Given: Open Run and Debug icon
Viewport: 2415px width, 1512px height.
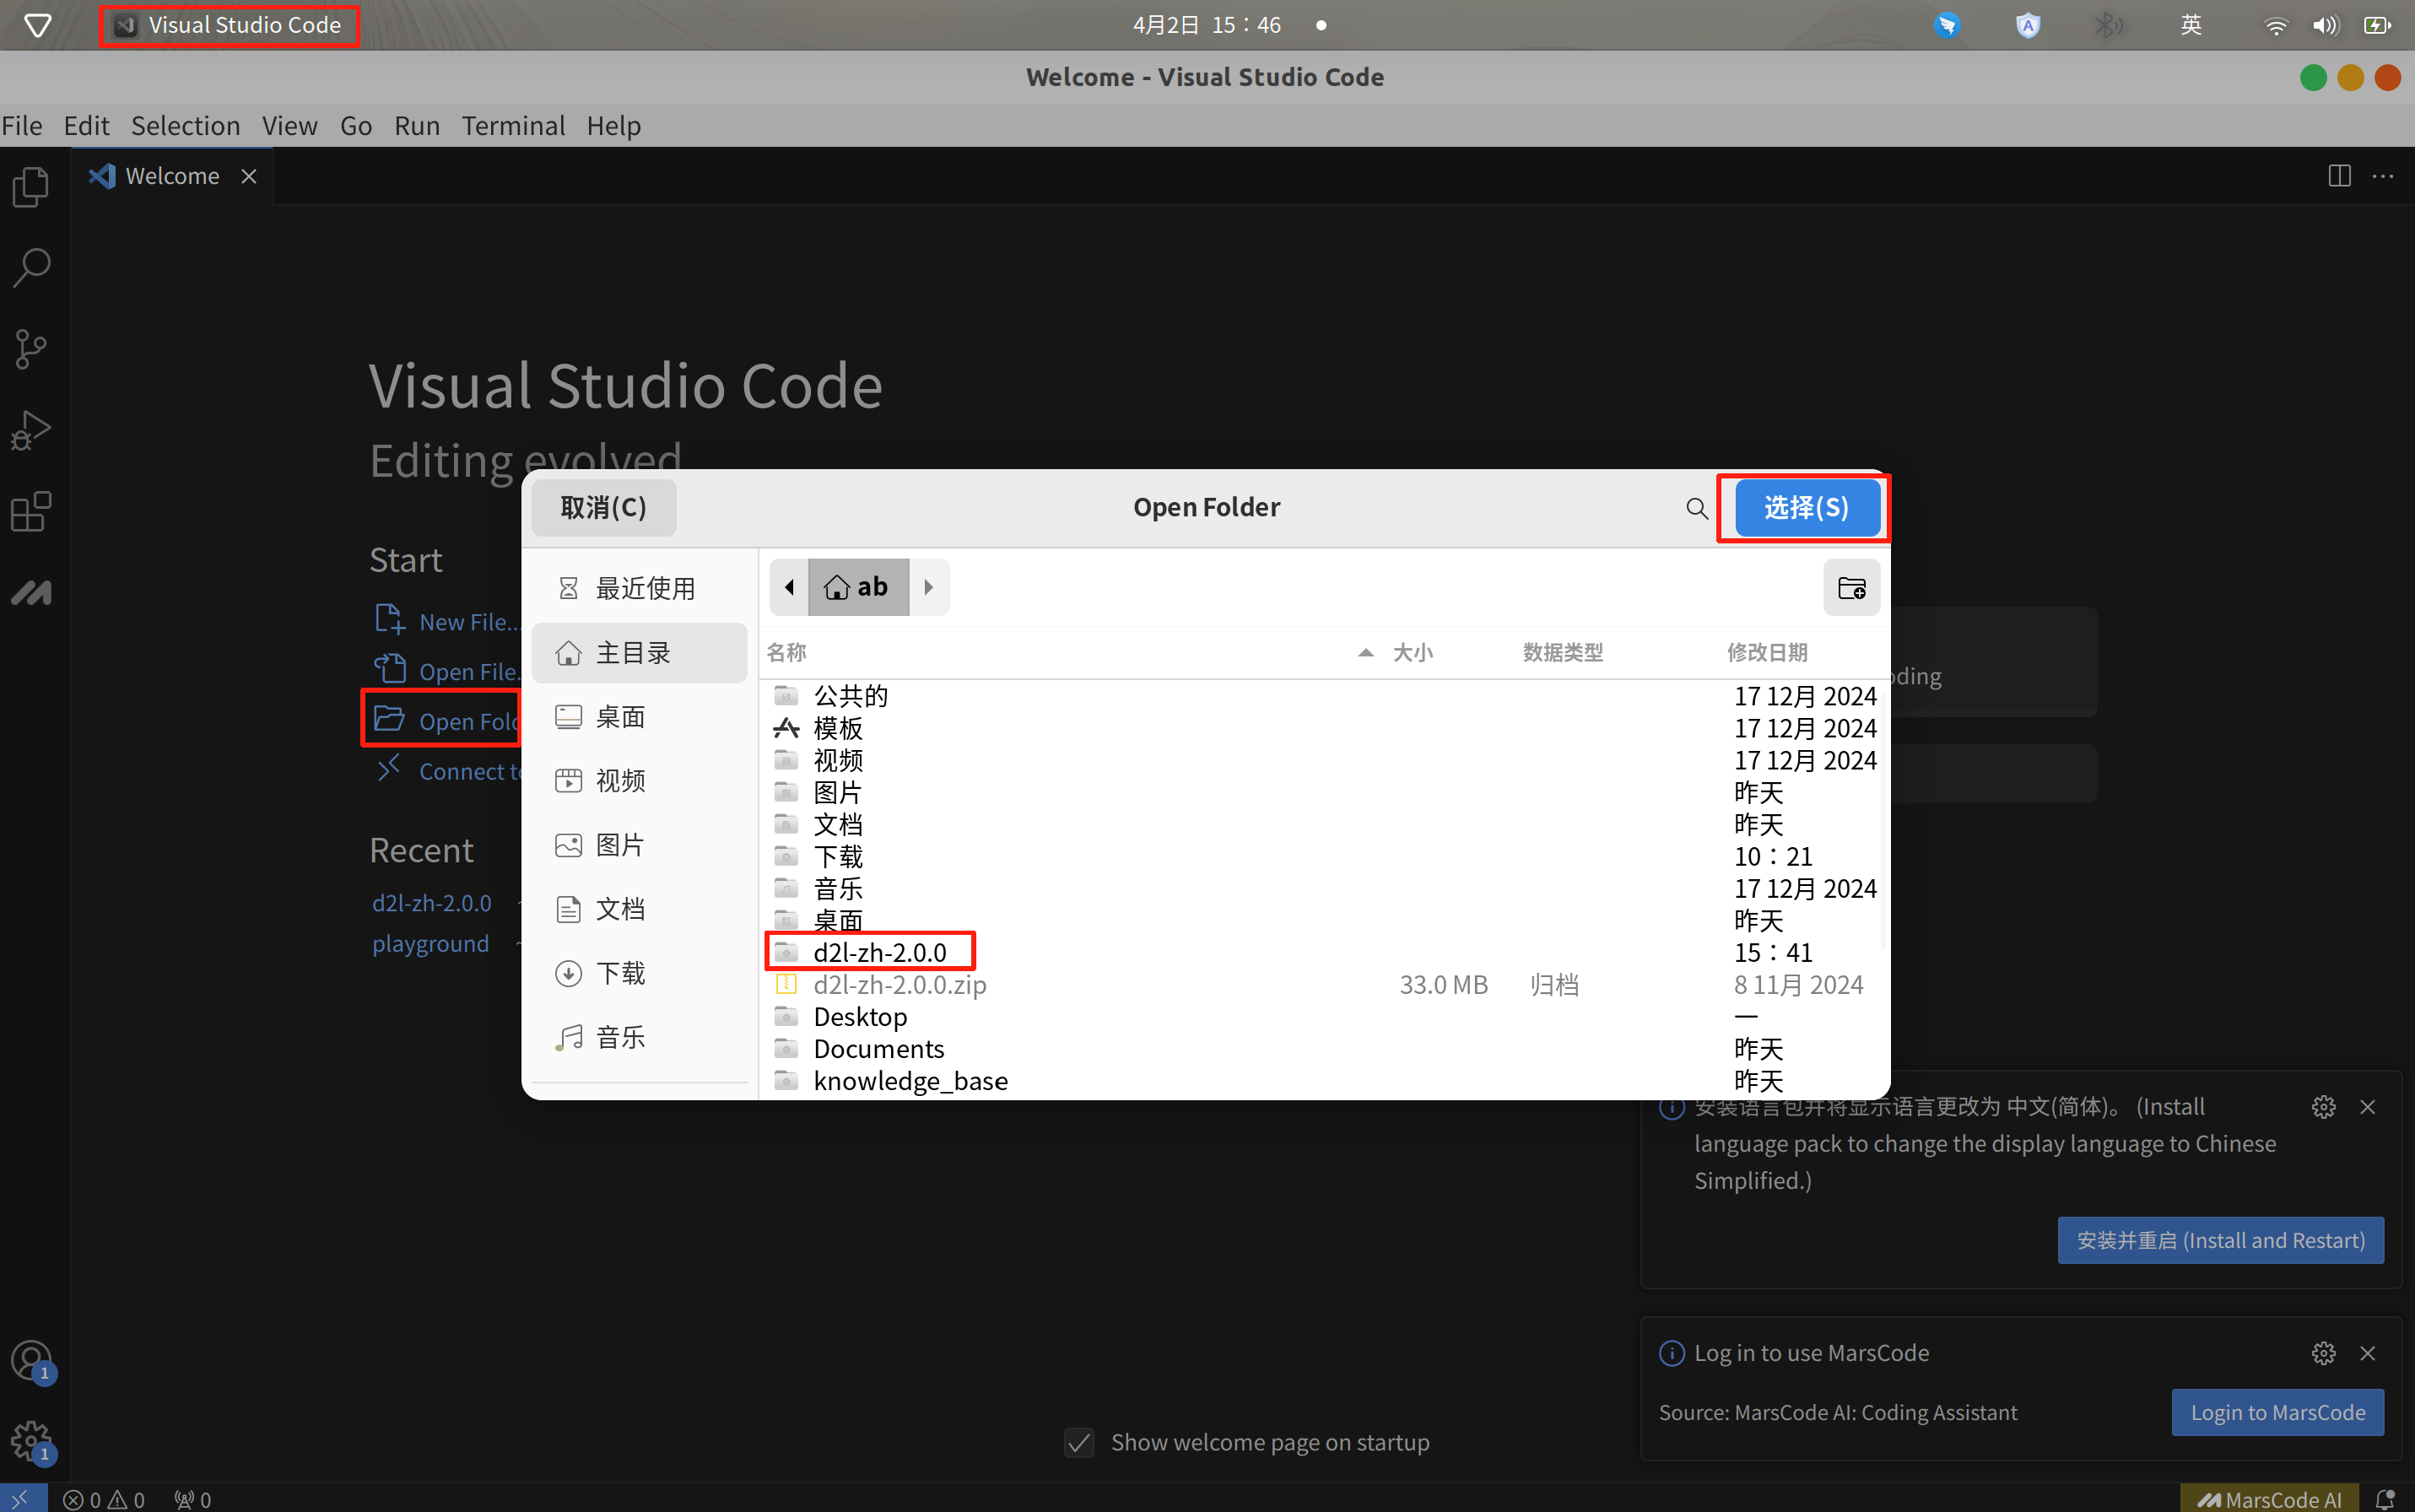Looking at the screenshot, I should coord(30,429).
